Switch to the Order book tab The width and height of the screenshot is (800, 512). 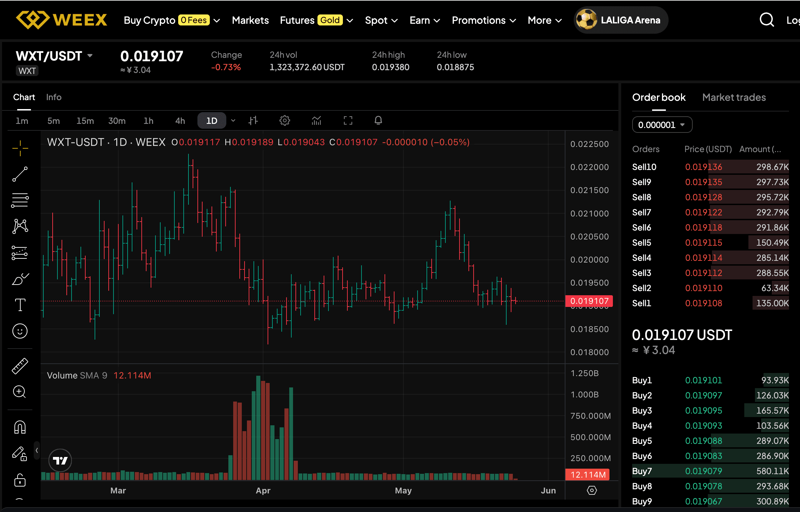pyautogui.click(x=659, y=97)
